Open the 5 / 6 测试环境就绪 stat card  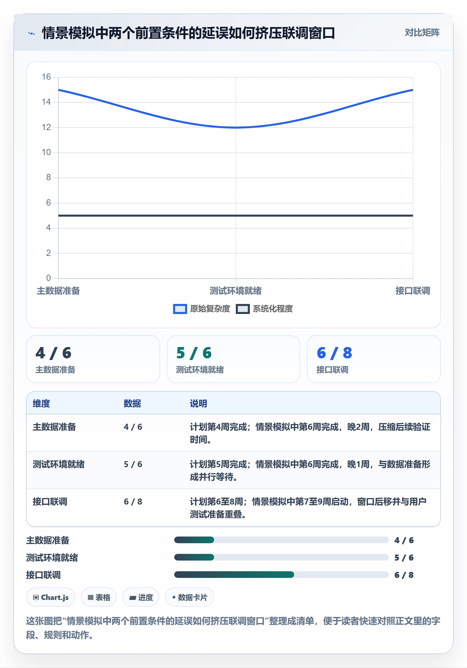[233, 359]
